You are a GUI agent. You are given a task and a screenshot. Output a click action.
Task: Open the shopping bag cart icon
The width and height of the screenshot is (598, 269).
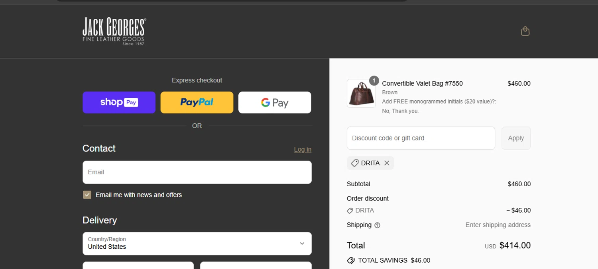[525, 31]
